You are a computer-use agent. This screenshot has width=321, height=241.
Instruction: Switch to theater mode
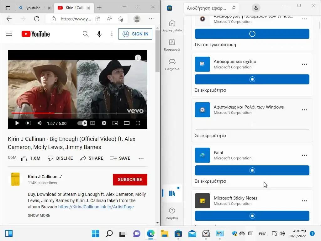pos(127,123)
